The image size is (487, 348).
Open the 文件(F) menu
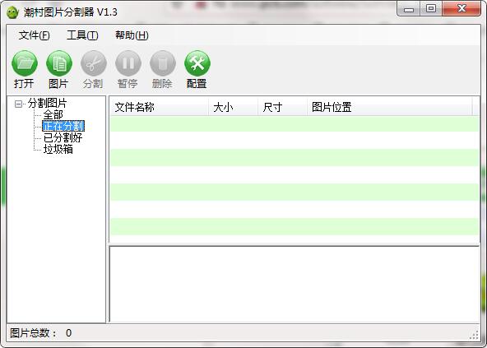34,35
